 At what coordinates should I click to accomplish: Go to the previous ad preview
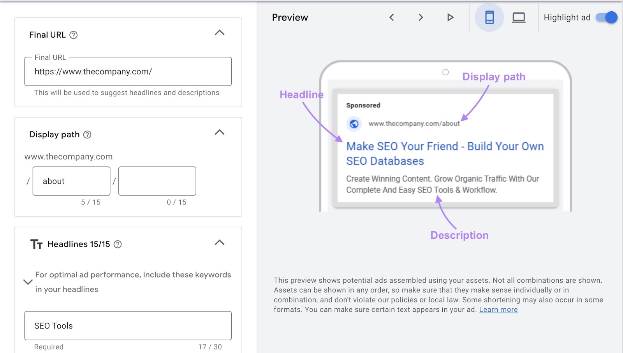[x=392, y=17]
